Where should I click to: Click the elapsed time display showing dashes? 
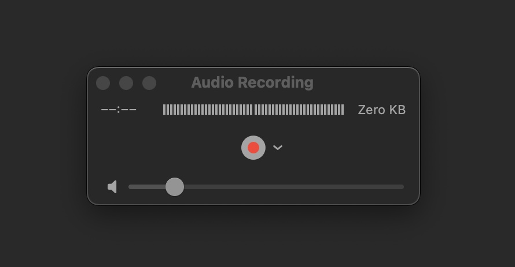(119, 110)
